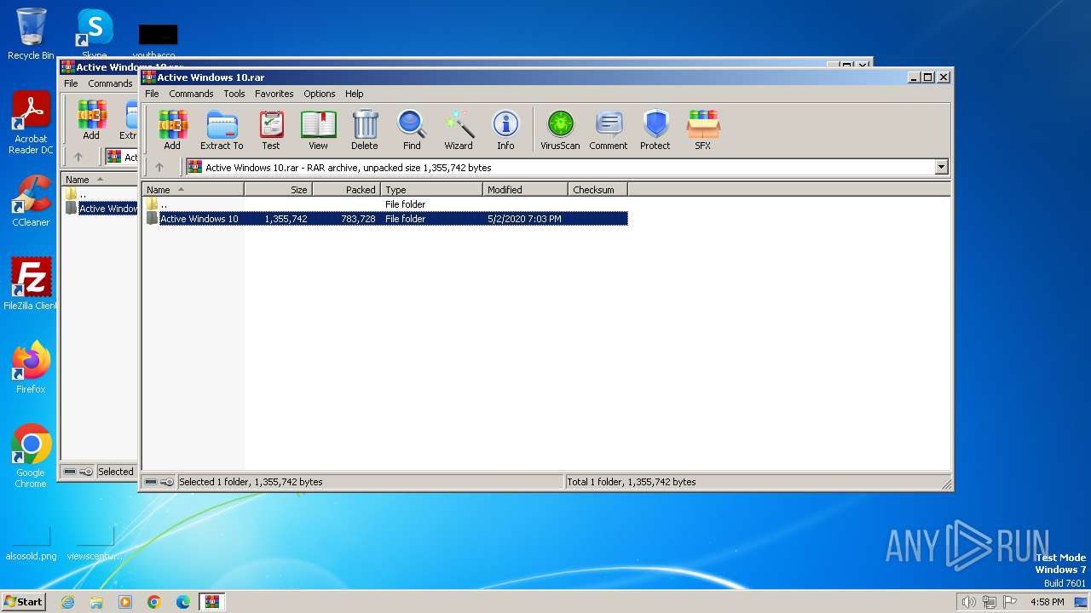Open FileZilla Client desktop icon
Screen dimensions: 1091x613
31,284
